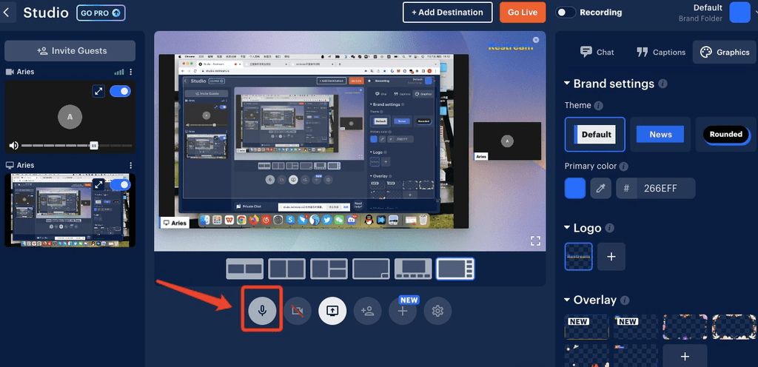Click the Go Live button
The width and height of the screenshot is (758, 367).
point(522,12)
